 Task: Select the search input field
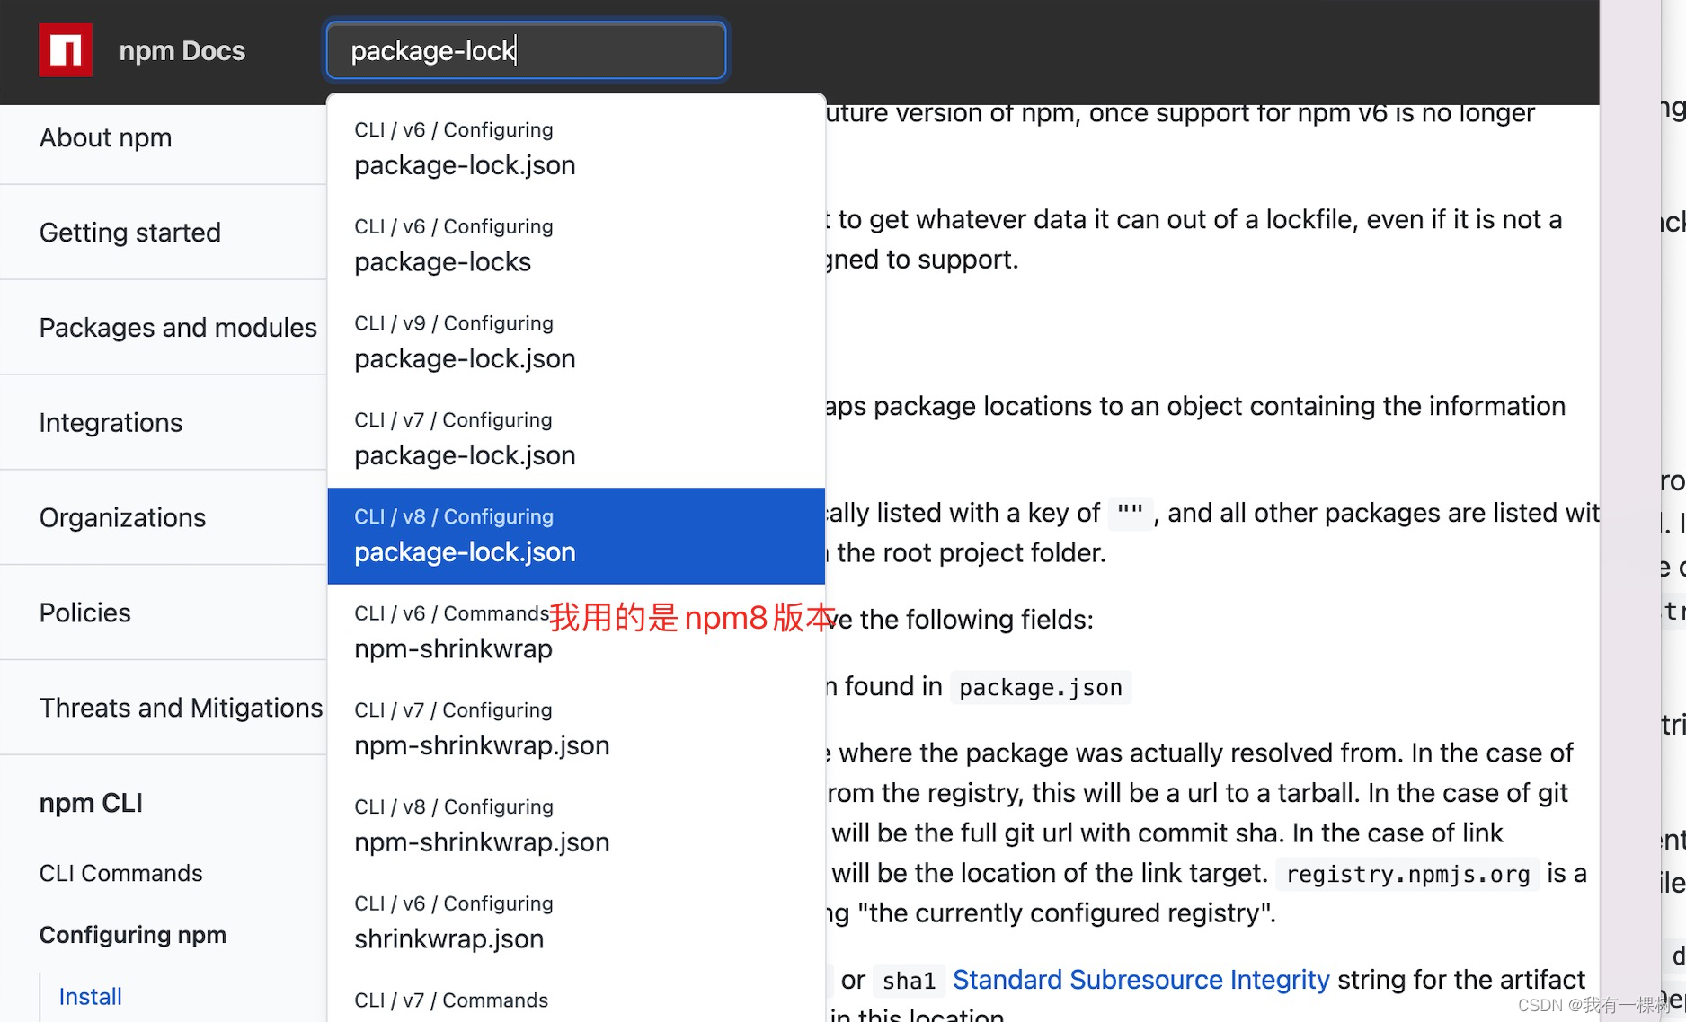pos(525,50)
